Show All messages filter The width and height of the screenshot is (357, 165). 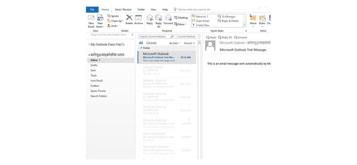click(x=141, y=43)
